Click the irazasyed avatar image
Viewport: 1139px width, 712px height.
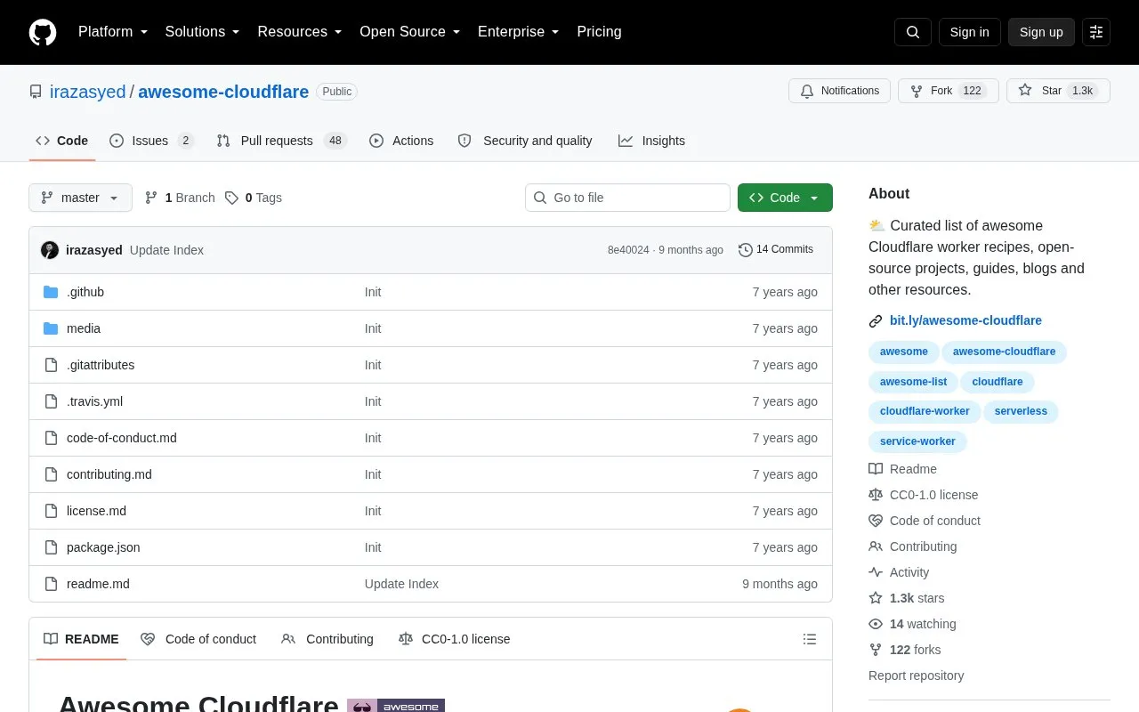coord(50,250)
